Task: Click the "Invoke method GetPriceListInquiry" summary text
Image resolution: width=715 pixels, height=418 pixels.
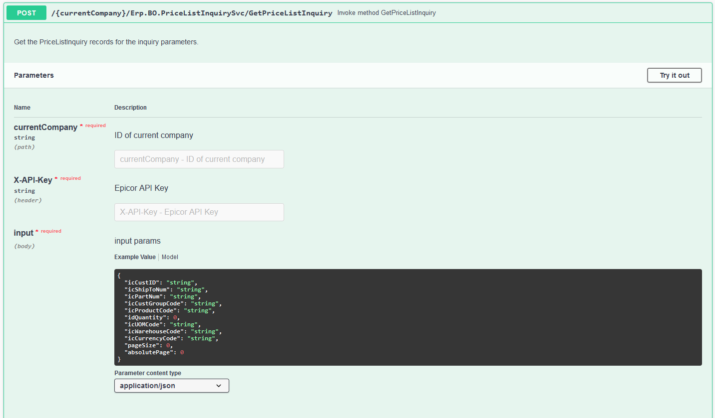Action: coord(386,13)
